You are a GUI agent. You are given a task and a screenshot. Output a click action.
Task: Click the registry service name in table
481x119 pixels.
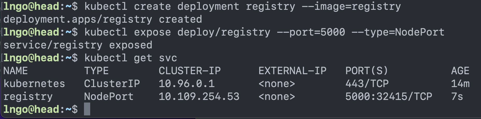coord(28,97)
